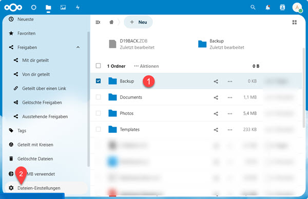Click the Neu button
The height and width of the screenshot is (199, 308).
[138, 22]
